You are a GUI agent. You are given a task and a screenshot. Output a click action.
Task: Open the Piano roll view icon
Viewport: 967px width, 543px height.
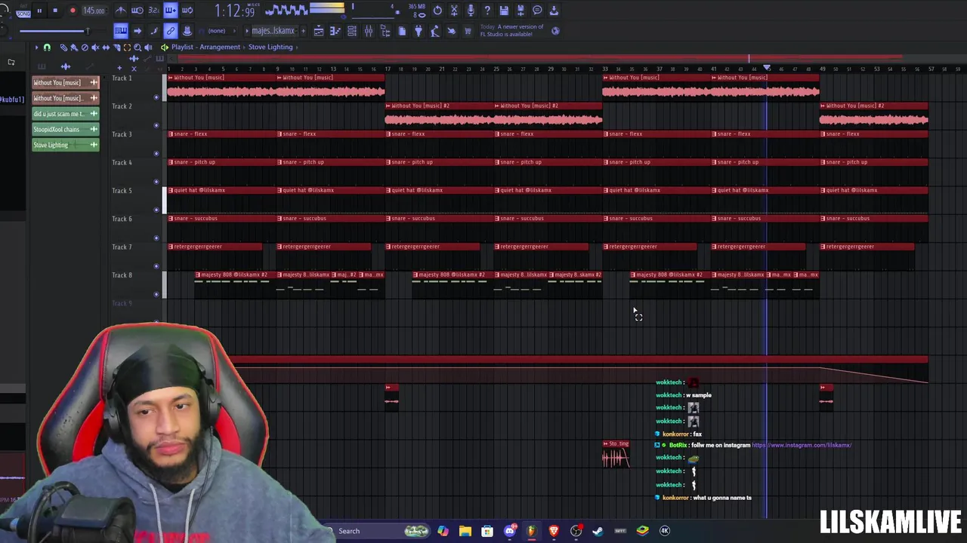[335, 31]
